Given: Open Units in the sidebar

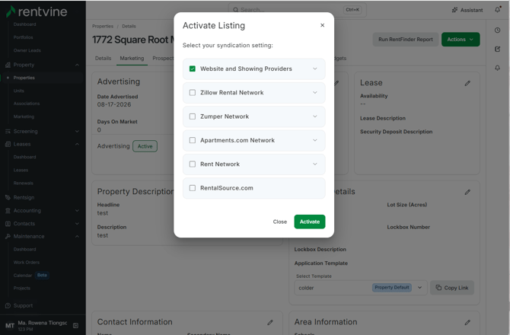Looking at the screenshot, I should tap(19, 91).
